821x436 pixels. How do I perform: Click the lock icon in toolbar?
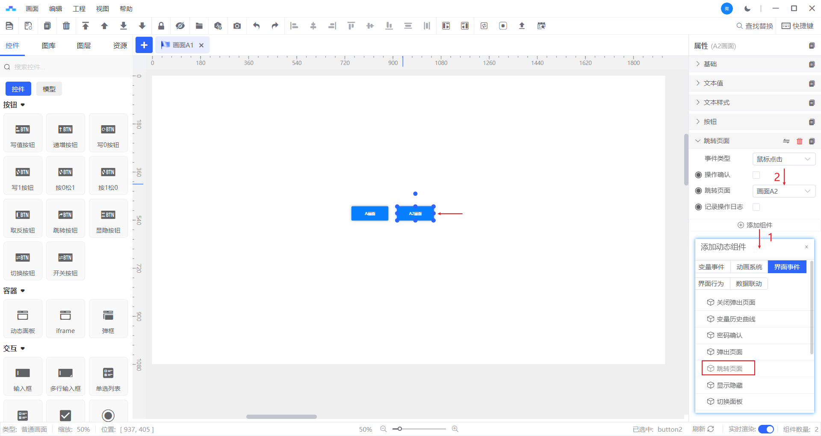point(161,26)
